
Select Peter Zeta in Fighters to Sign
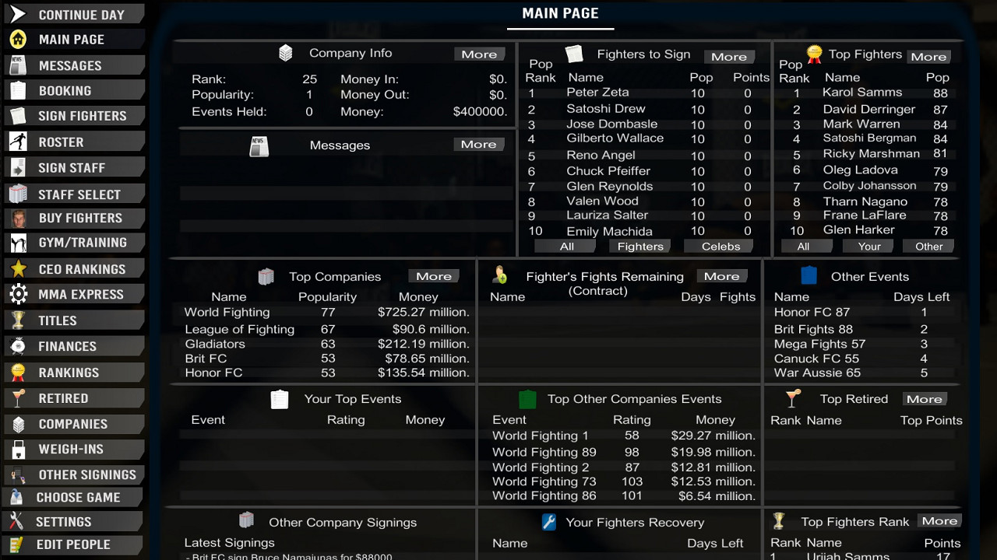coord(597,93)
